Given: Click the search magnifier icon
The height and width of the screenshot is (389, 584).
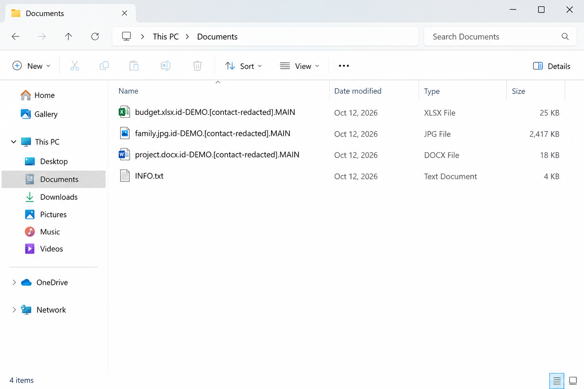Looking at the screenshot, I should [x=565, y=36].
